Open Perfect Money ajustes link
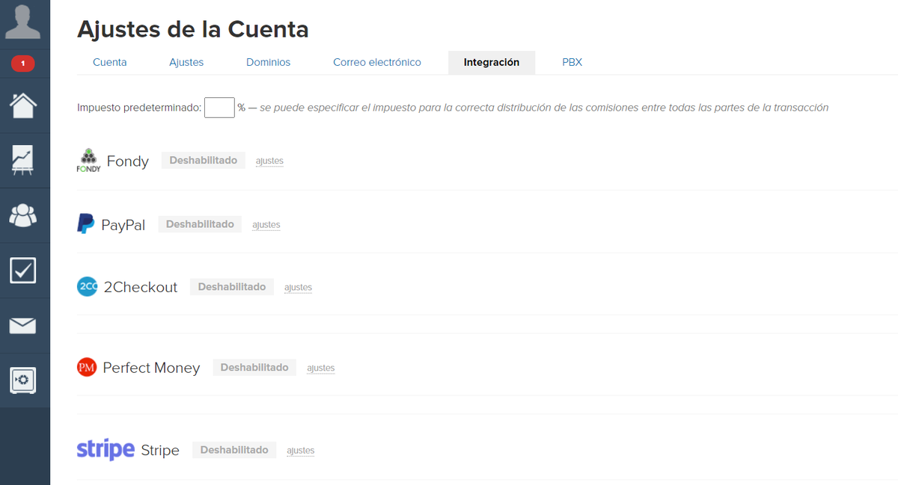 [x=320, y=368]
